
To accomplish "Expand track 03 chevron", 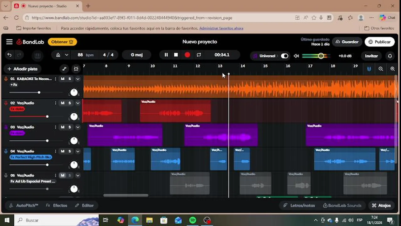I will [x=78, y=127].
